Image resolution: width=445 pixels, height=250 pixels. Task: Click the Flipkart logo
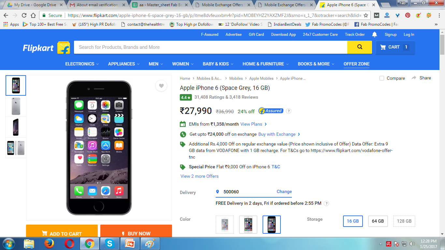pos(46,48)
